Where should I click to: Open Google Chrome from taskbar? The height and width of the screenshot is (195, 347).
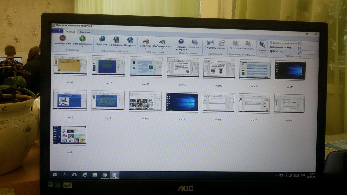tap(105, 175)
